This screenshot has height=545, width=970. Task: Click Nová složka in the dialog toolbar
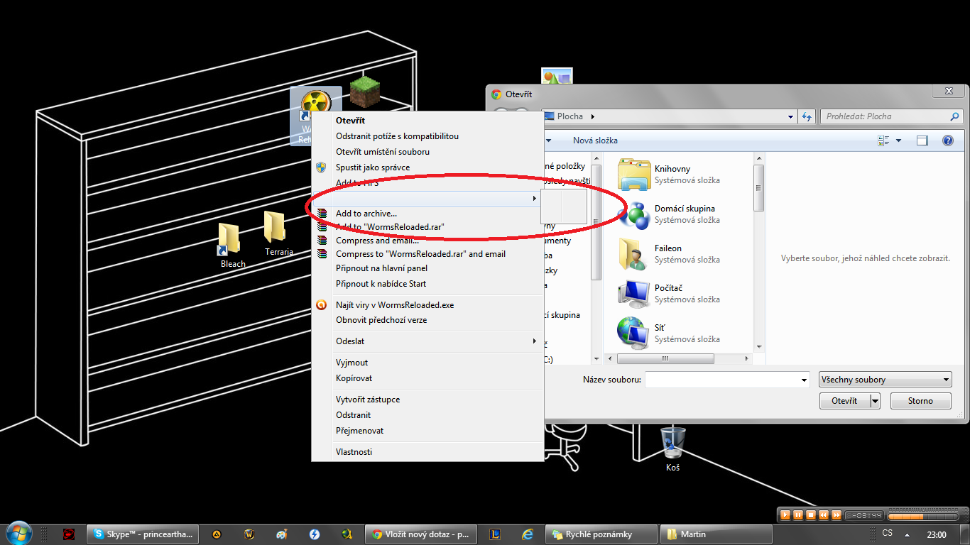pyautogui.click(x=595, y=141)
